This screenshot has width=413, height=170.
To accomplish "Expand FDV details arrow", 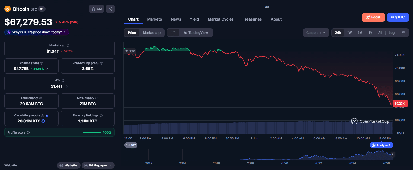I will coord(67,86).
